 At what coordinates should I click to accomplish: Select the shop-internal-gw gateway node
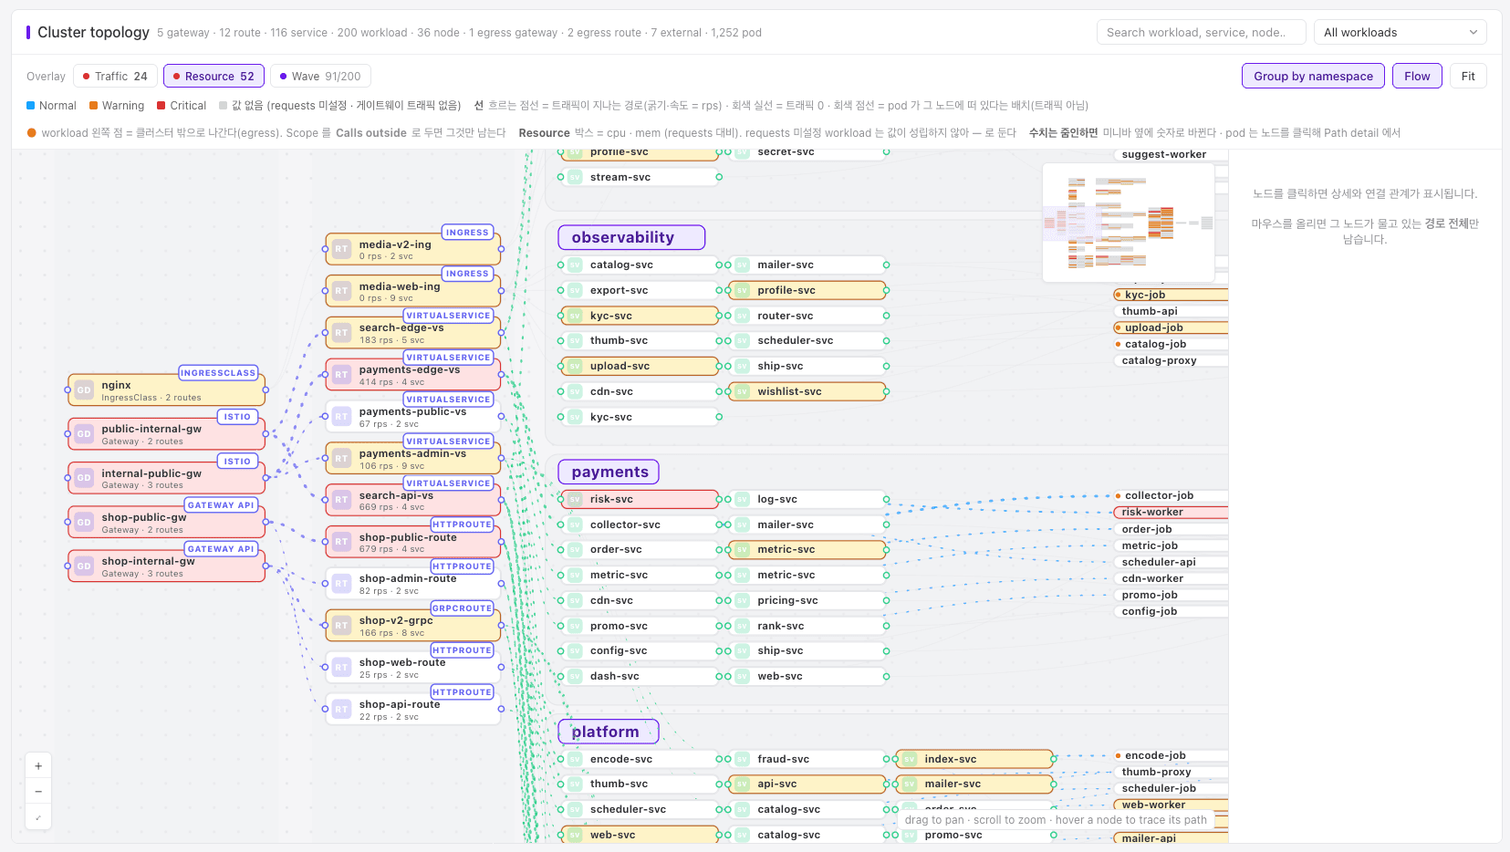166,566
